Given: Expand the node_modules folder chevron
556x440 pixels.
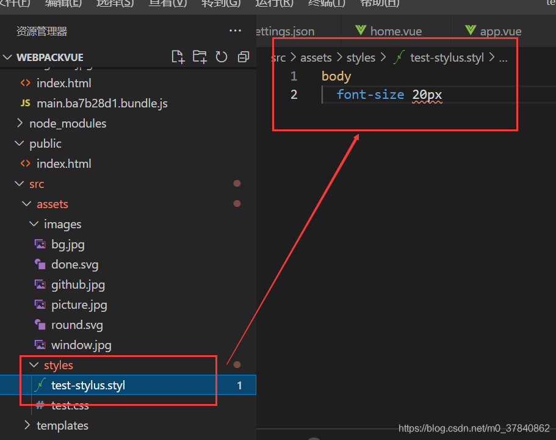Looking at the screenshot, I should 20,123.
